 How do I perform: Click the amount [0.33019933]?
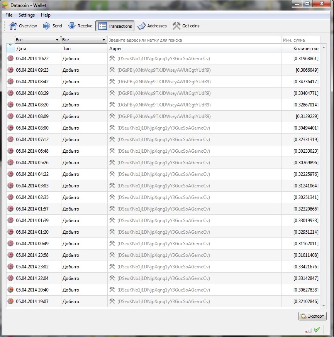click(306, 221)
